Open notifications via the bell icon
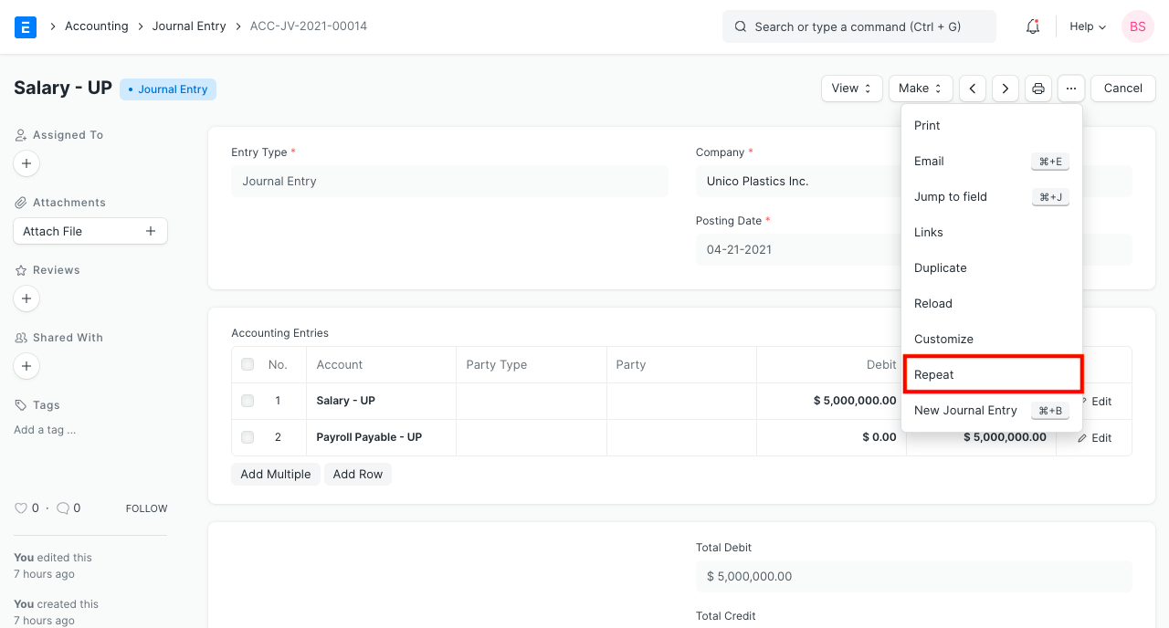The height and width of the screenshot is (628, 1169). click(x=1032, y=26)
